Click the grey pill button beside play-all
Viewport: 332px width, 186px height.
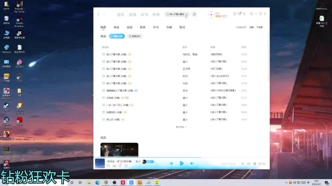(134, 36)
